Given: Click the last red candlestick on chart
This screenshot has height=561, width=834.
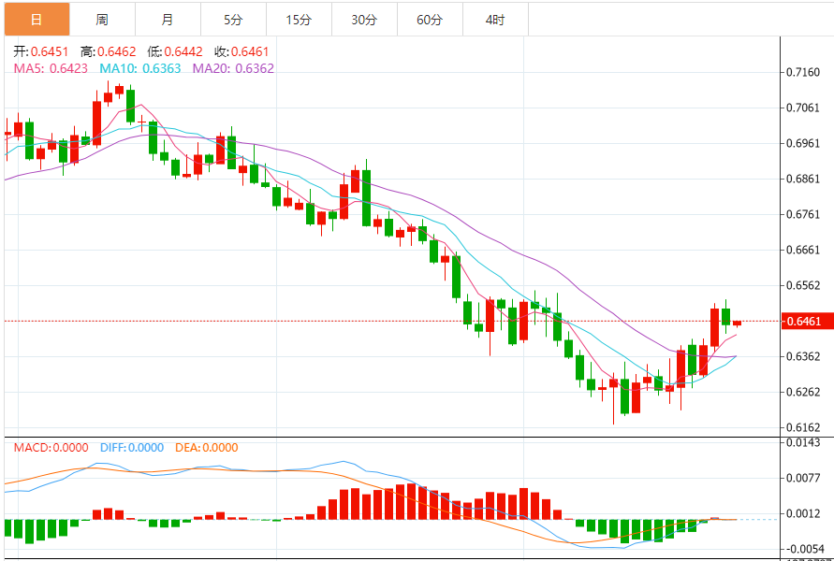Looking at the screenshot, I should click(x=737, y=323).
